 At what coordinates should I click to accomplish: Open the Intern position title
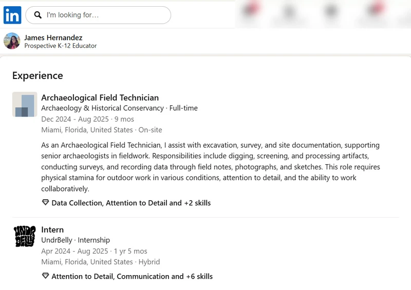click(x=52, y=230)
